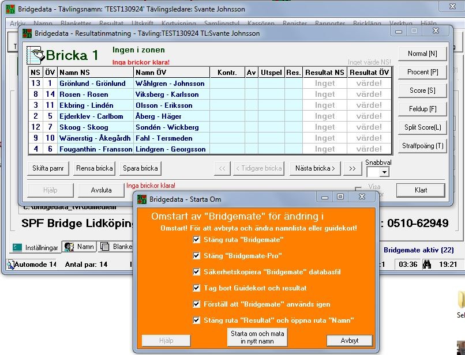Jump to last board with >> button

352,169
